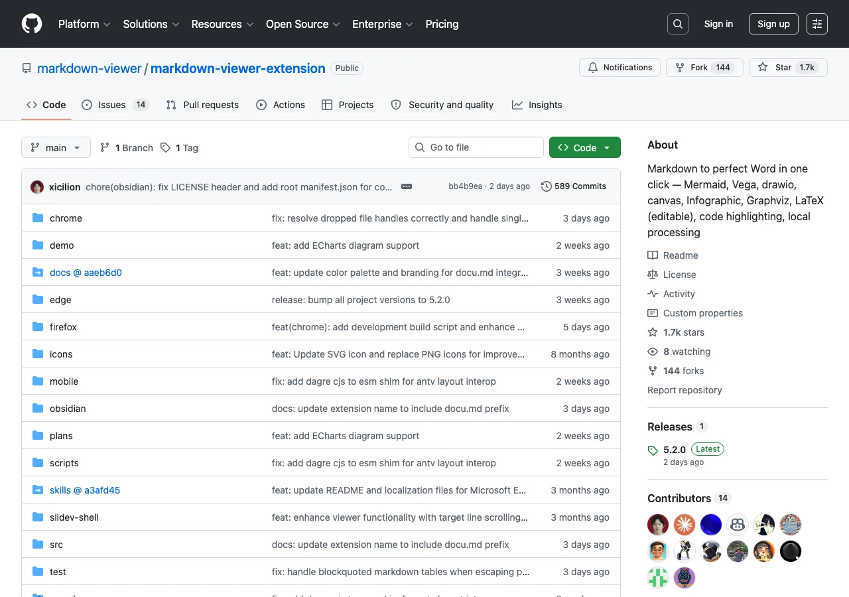Image resolution: width=849 pixels, height=597 pixels.
Task: Switch to the Actions tab
Action: pyautogui.click(x=281, y=105)
